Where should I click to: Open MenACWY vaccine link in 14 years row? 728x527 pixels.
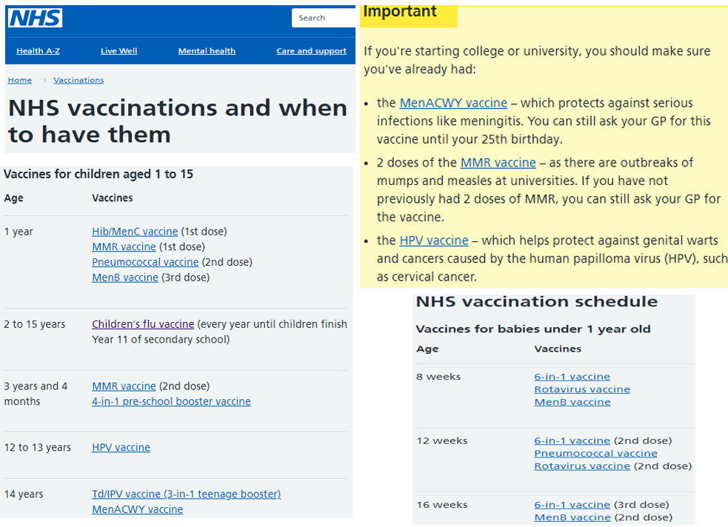(x=138, y=509)
